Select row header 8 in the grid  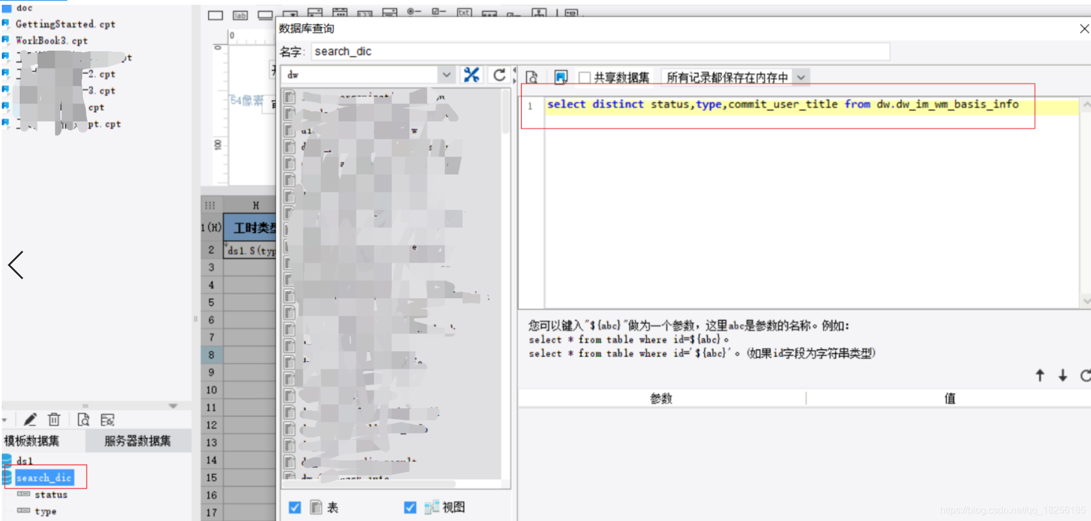tap(212, 355)
